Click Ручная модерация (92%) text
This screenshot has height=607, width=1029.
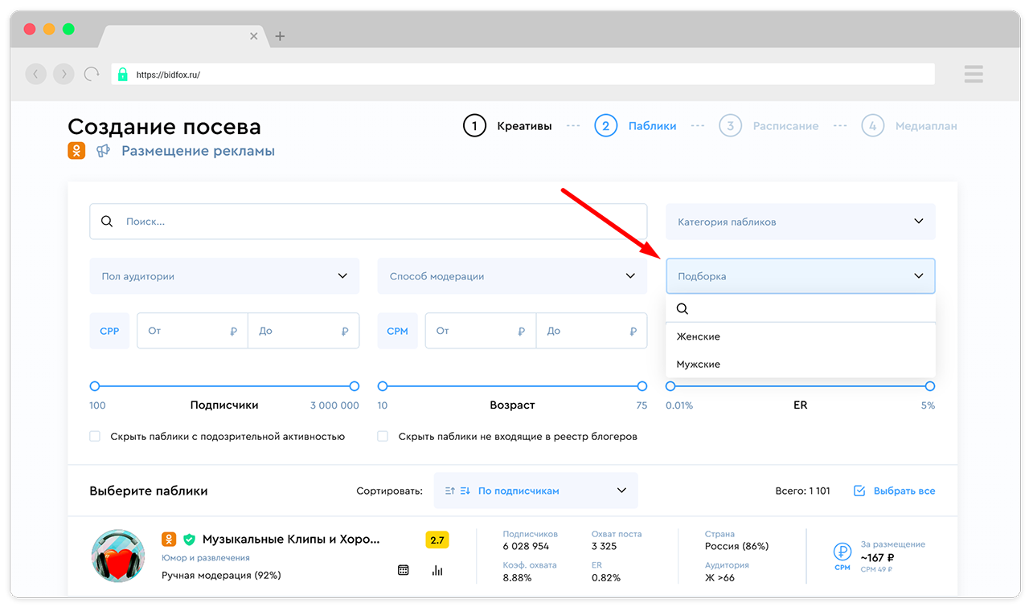coord(221,575)
